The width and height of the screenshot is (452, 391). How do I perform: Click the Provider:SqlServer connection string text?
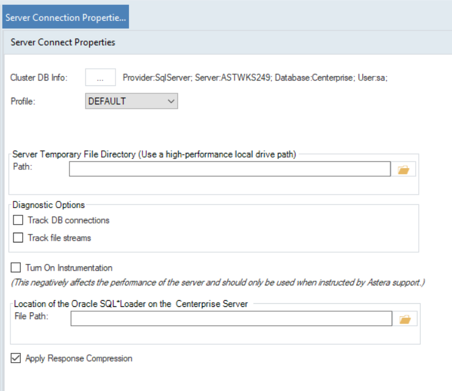click(x=255, y=78)
